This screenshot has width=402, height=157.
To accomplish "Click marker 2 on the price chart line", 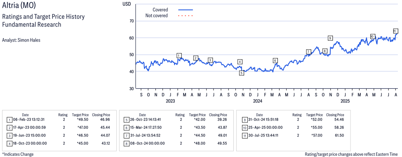I will pos(195,58).
